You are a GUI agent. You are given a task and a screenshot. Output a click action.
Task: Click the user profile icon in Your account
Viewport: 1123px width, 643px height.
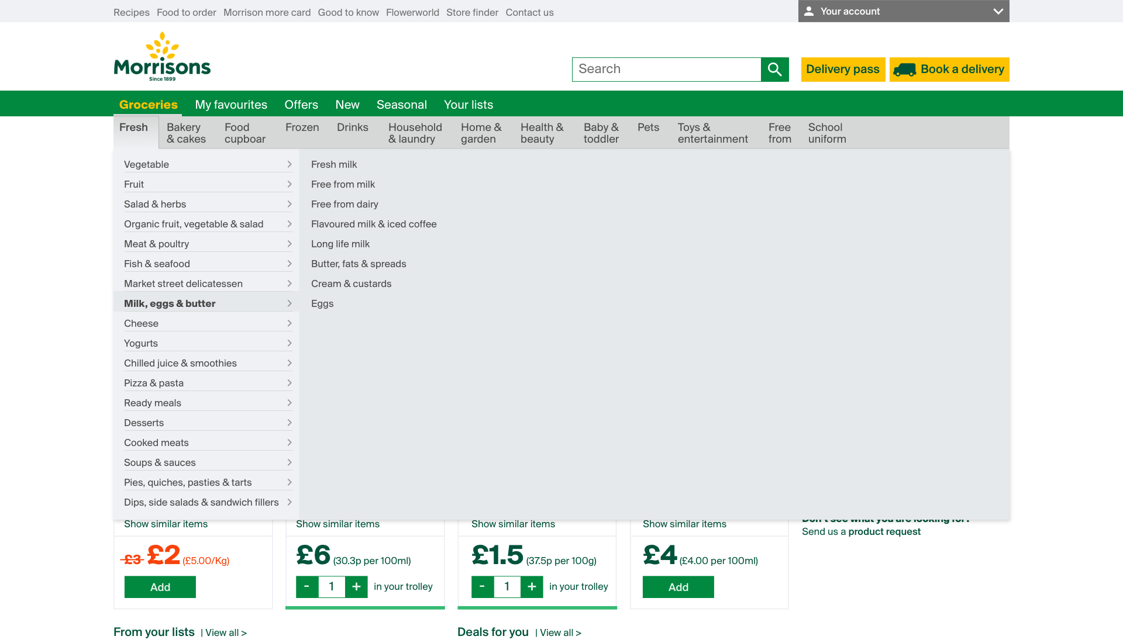(809, 11)
